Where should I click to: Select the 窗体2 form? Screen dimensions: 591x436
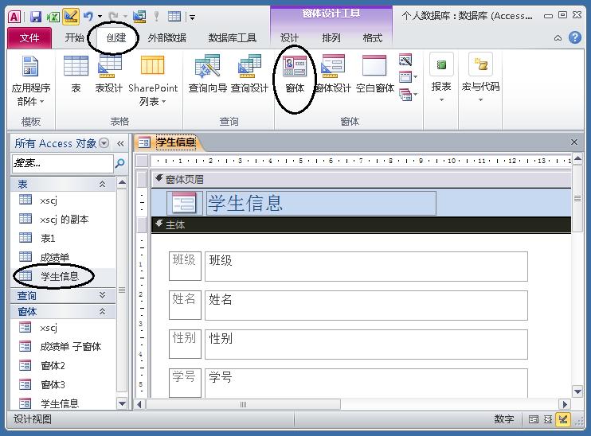coord(63,366)
